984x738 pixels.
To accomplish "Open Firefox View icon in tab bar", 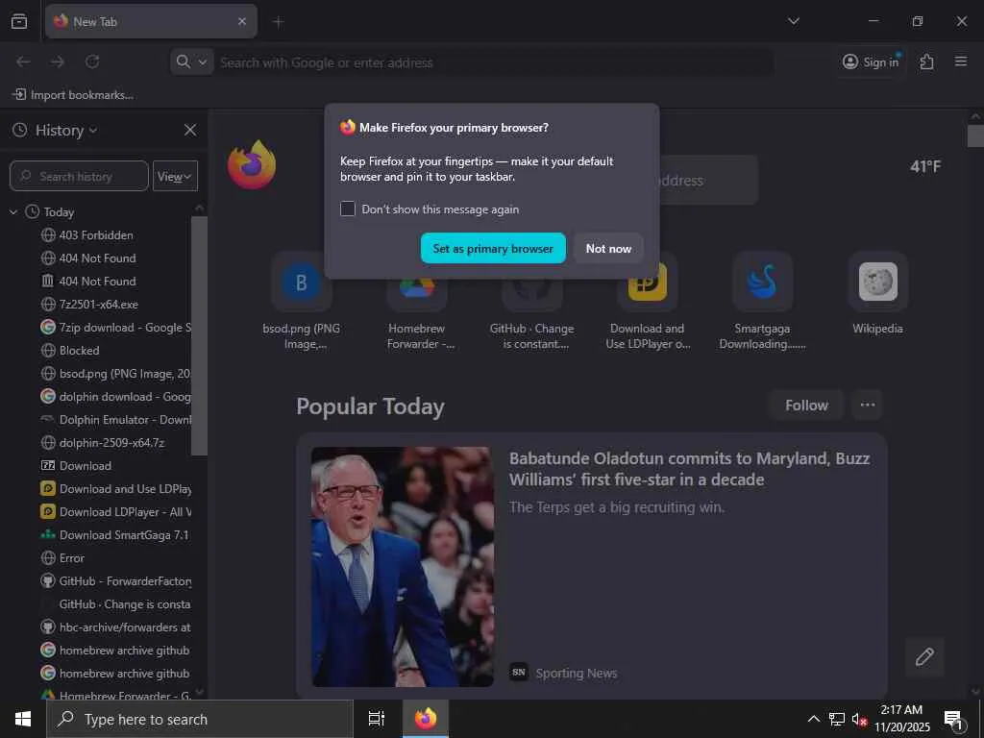I will (19, 21).
